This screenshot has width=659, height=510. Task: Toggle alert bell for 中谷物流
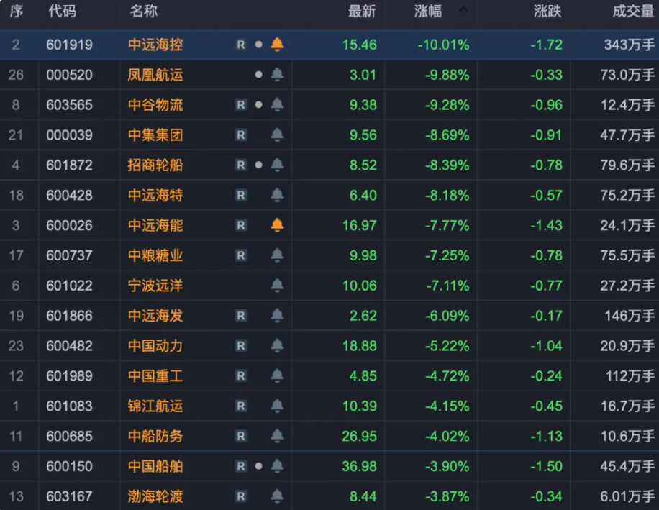pos(277,104)
